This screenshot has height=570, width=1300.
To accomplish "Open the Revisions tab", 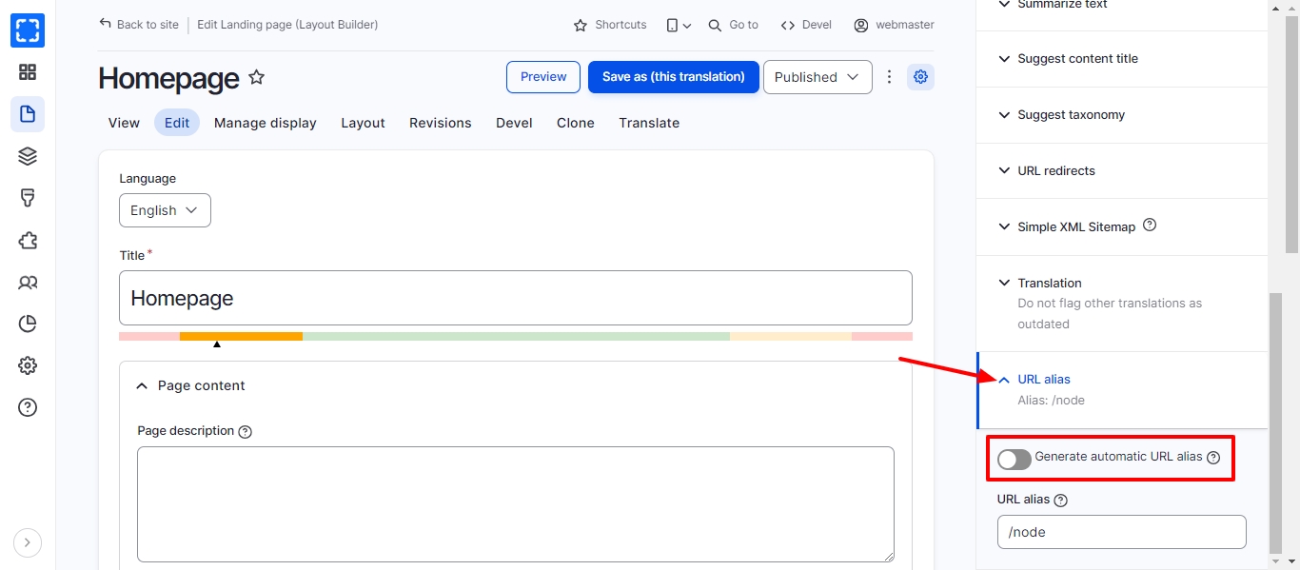I will click(x=440, y=123).
